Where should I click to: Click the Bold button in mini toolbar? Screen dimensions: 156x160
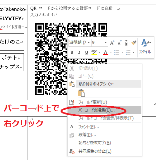coord(72,52)
